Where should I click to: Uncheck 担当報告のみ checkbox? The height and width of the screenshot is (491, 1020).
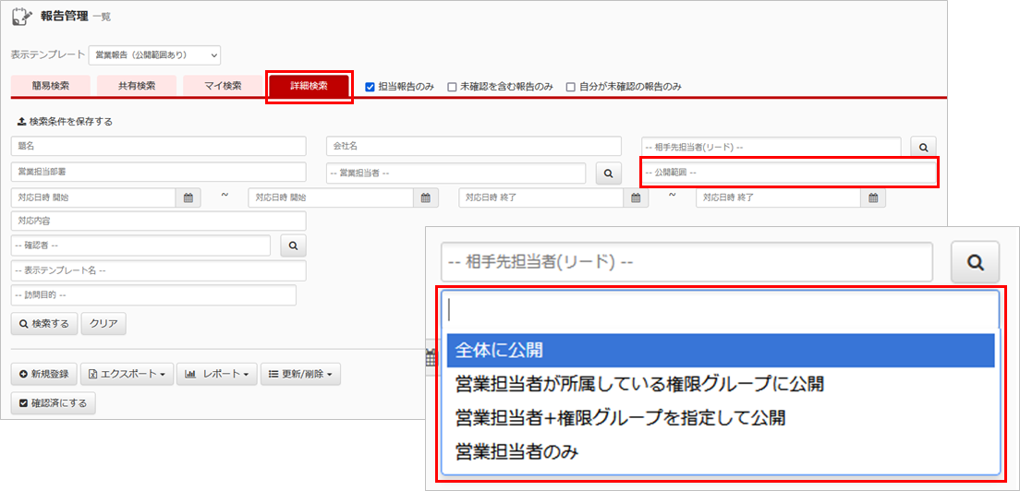(370, 87)
